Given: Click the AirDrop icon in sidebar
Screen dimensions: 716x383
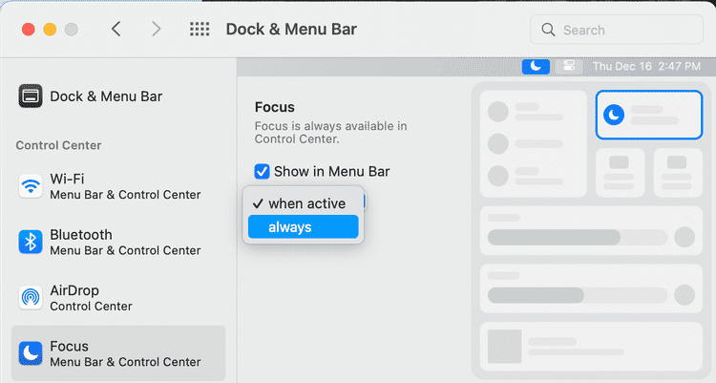Looking at the screenshot, I should point(32,297).
